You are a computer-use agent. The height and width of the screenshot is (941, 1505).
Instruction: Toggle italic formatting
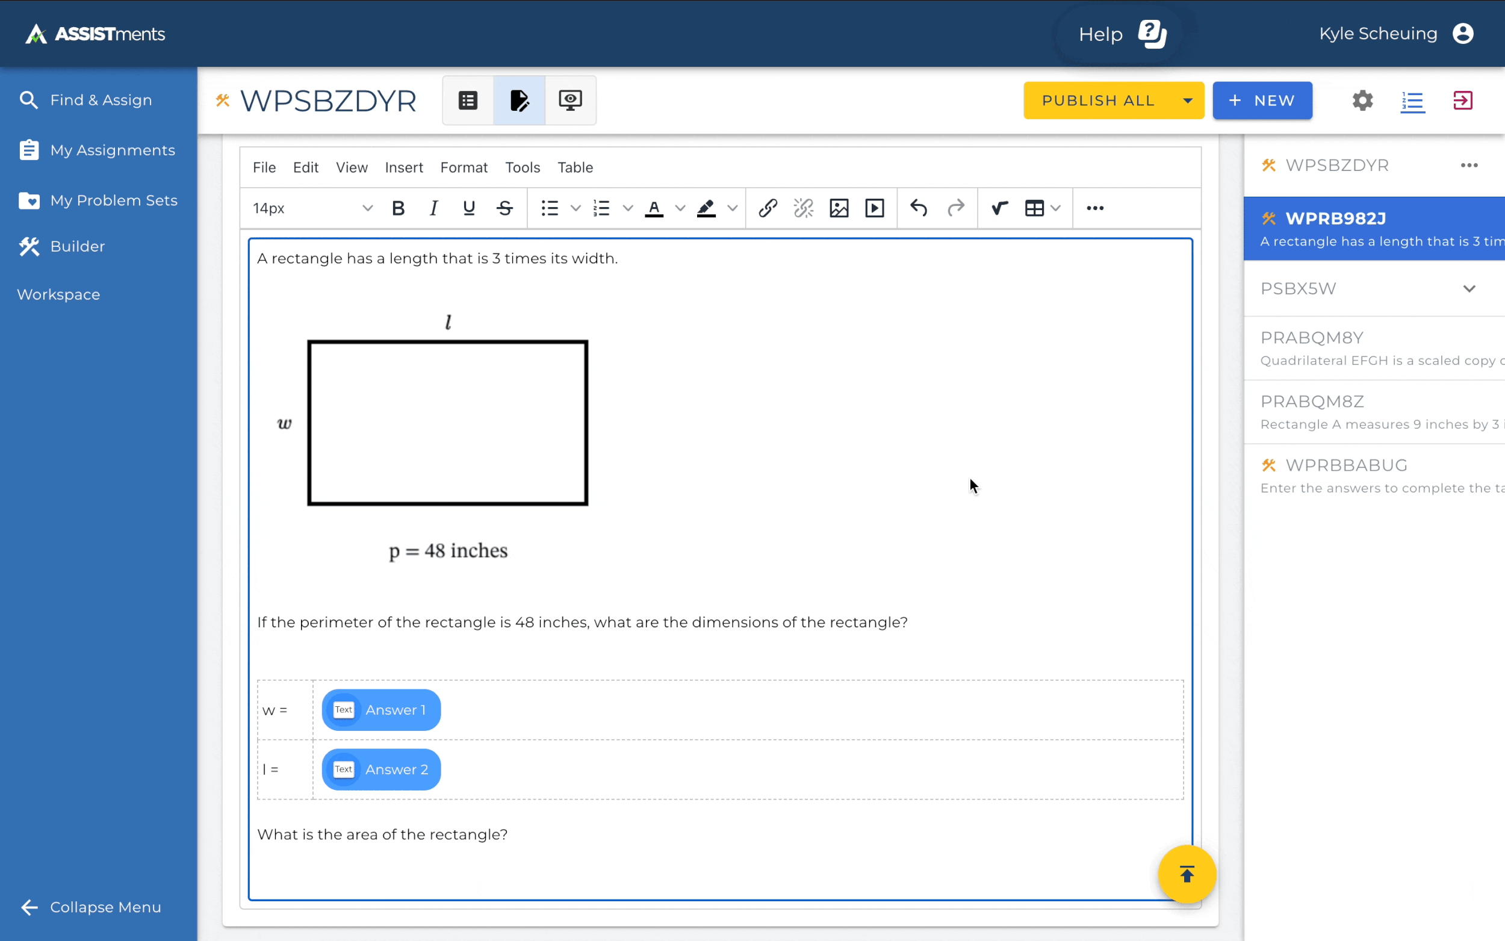[x=433, y=208]
